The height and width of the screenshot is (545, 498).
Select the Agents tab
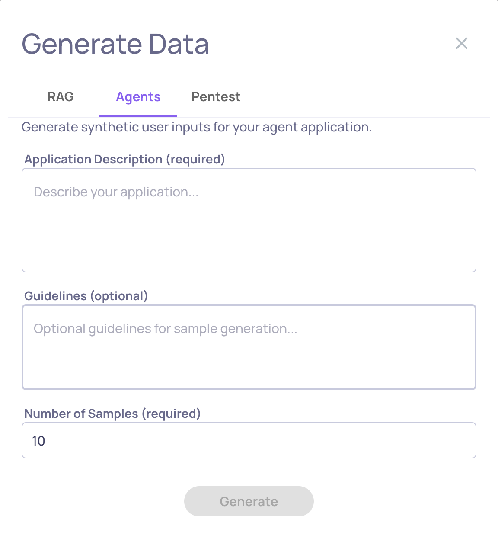click(138, 97)
